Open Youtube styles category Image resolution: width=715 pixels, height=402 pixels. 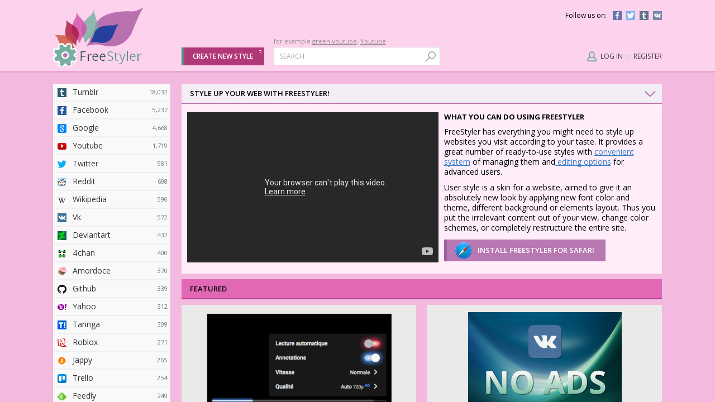[x=112, y=146]
